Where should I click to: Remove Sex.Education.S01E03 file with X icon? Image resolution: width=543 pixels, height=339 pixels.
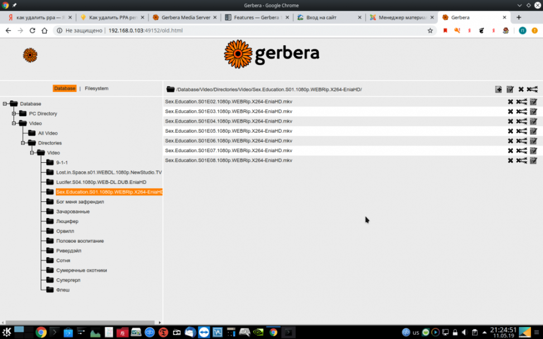[510, 112]
